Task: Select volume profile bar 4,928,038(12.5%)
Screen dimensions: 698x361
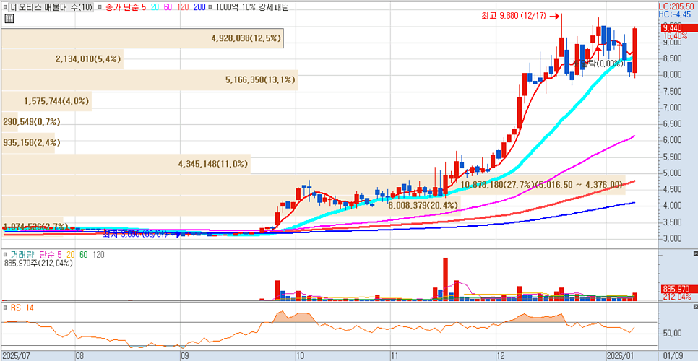Action: tap(143, 39)
